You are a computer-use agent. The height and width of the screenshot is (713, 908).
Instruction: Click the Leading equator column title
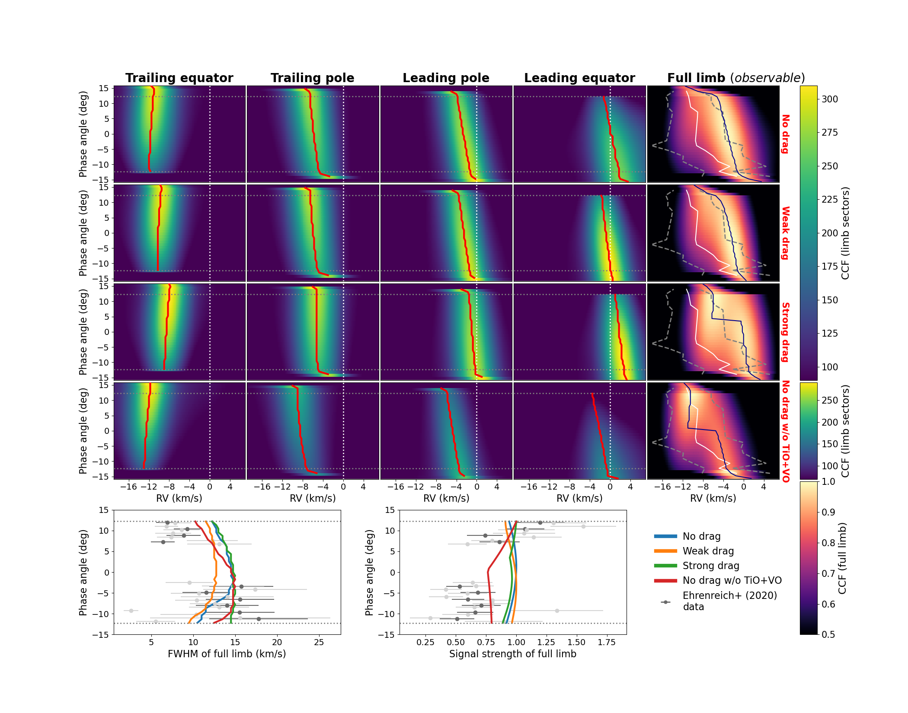579,78
